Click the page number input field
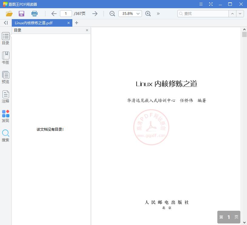 point(66,14)
